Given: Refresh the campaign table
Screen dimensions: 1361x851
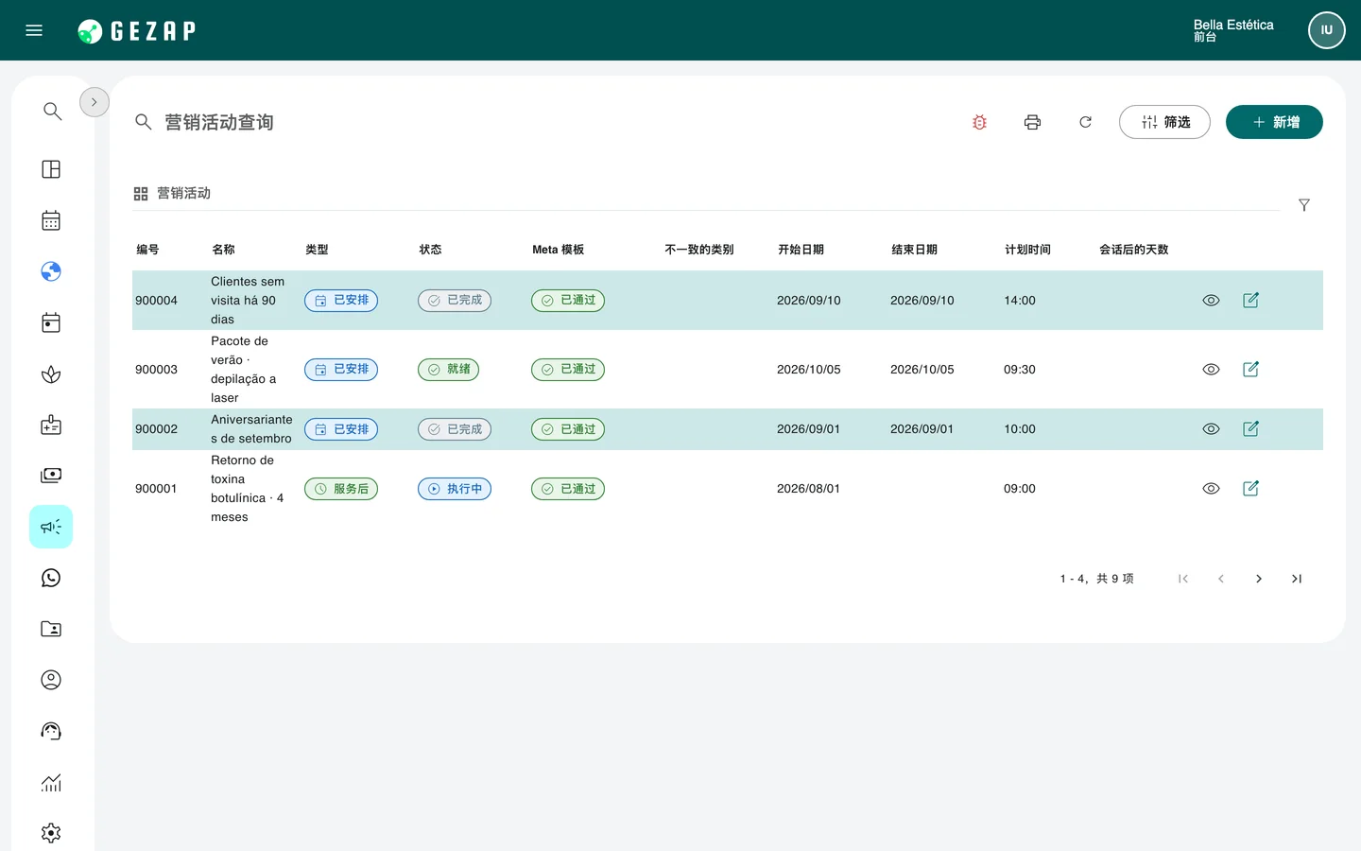Looking at the screenshot, I should (x=1085, y=122).
